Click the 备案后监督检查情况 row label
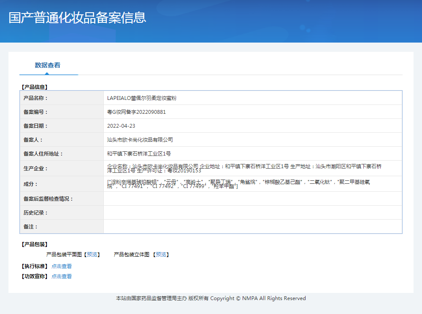This screenshot has height=314, width=422. coord(48,199)
